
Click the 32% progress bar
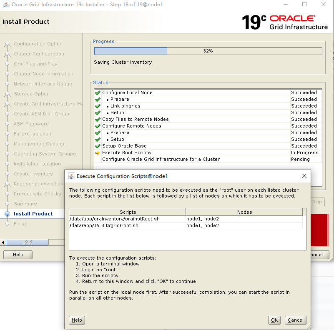pyautogui.click(x=208, y=51)
